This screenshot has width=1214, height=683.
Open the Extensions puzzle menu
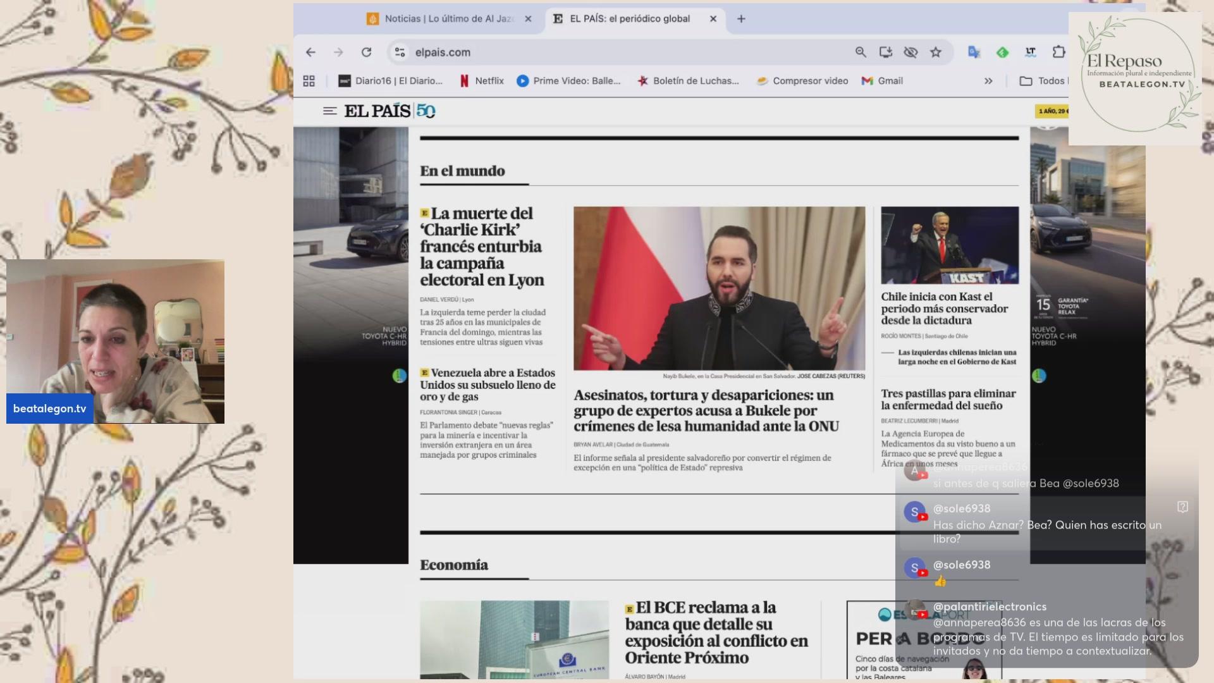pyautogui.click(x=1058, y=52)
